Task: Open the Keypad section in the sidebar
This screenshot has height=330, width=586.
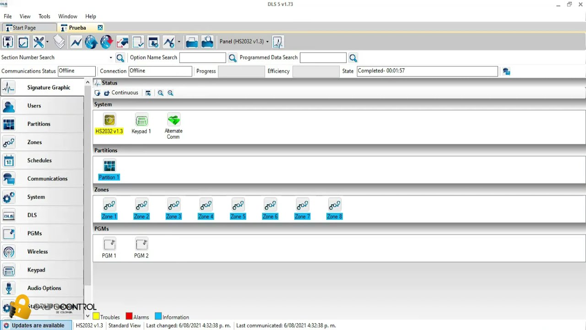Action: [42, 270]
